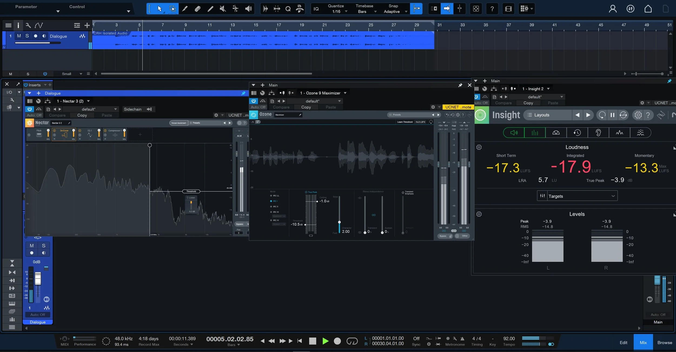Click the Vocal Assistant button
The height and width of the screenshot is (352, 676).
pos(179,123)
